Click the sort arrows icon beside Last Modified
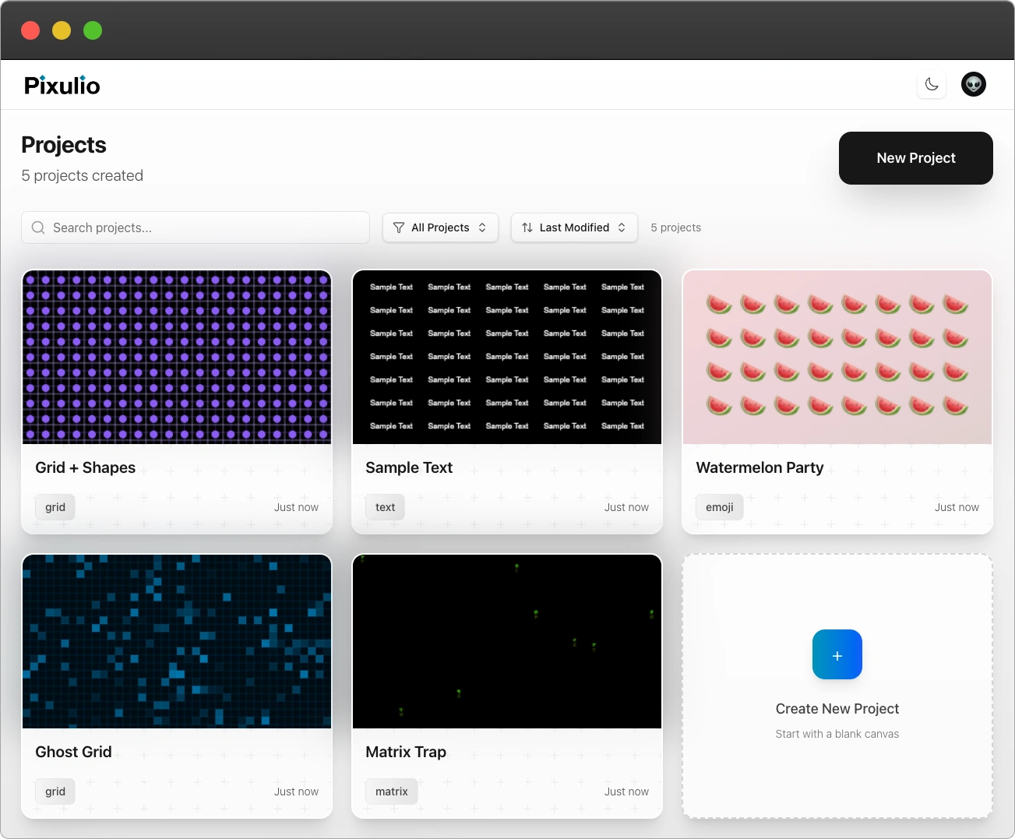The width and height of the screenshot is (1015, 839). click(527, 227)
